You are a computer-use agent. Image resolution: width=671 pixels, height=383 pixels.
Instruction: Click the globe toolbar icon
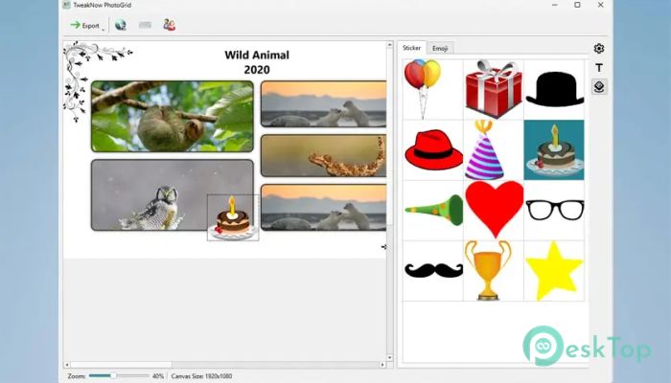coord(121,25)
